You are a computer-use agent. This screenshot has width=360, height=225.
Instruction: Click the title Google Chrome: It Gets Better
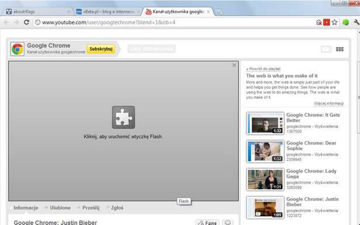pos(313,117)
